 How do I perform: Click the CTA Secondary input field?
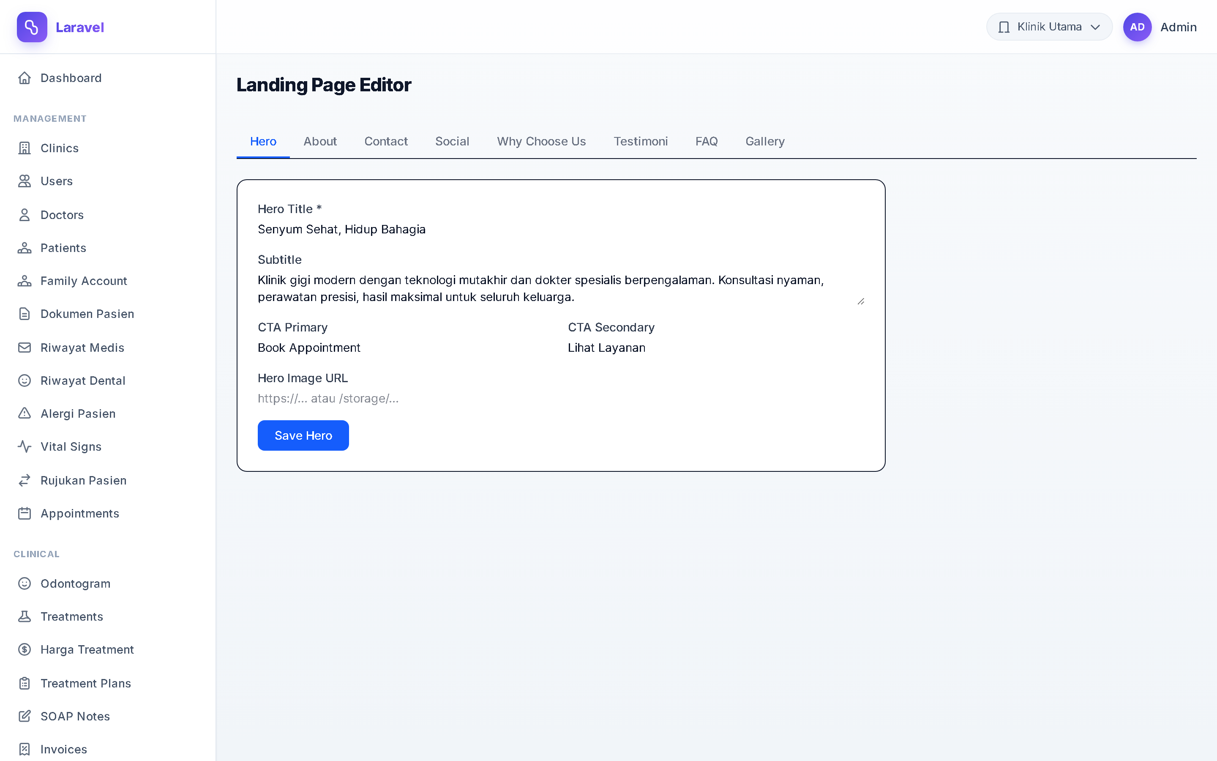tap(716, 348)
